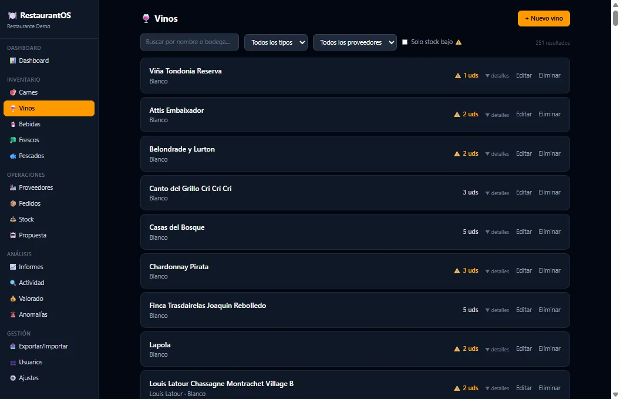
Task: Click the wine glass icon next to Vinos heading
Action: (x=146, y=19)
